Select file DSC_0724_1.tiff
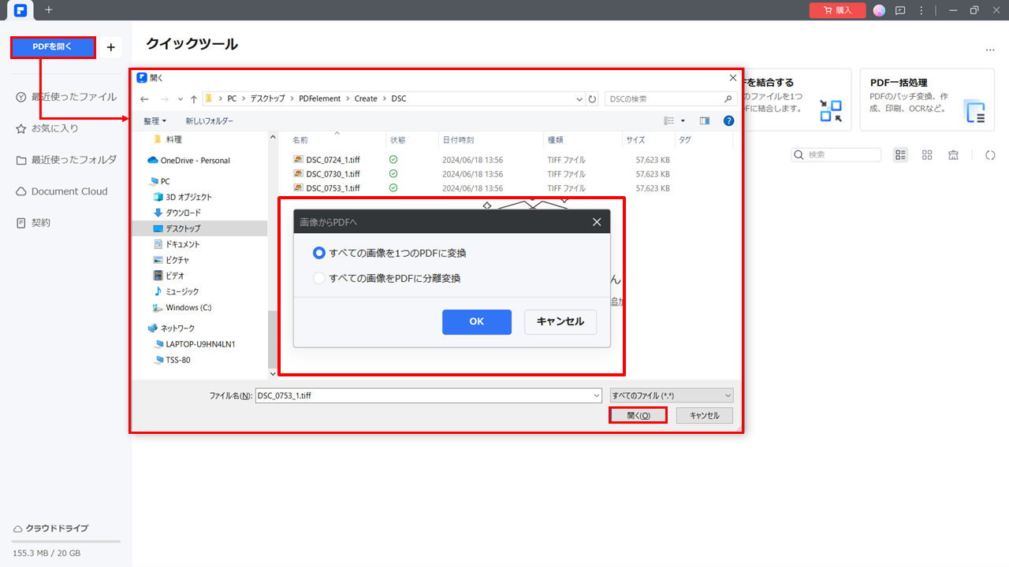1009x567 pixels. click(x=333, y=160)
